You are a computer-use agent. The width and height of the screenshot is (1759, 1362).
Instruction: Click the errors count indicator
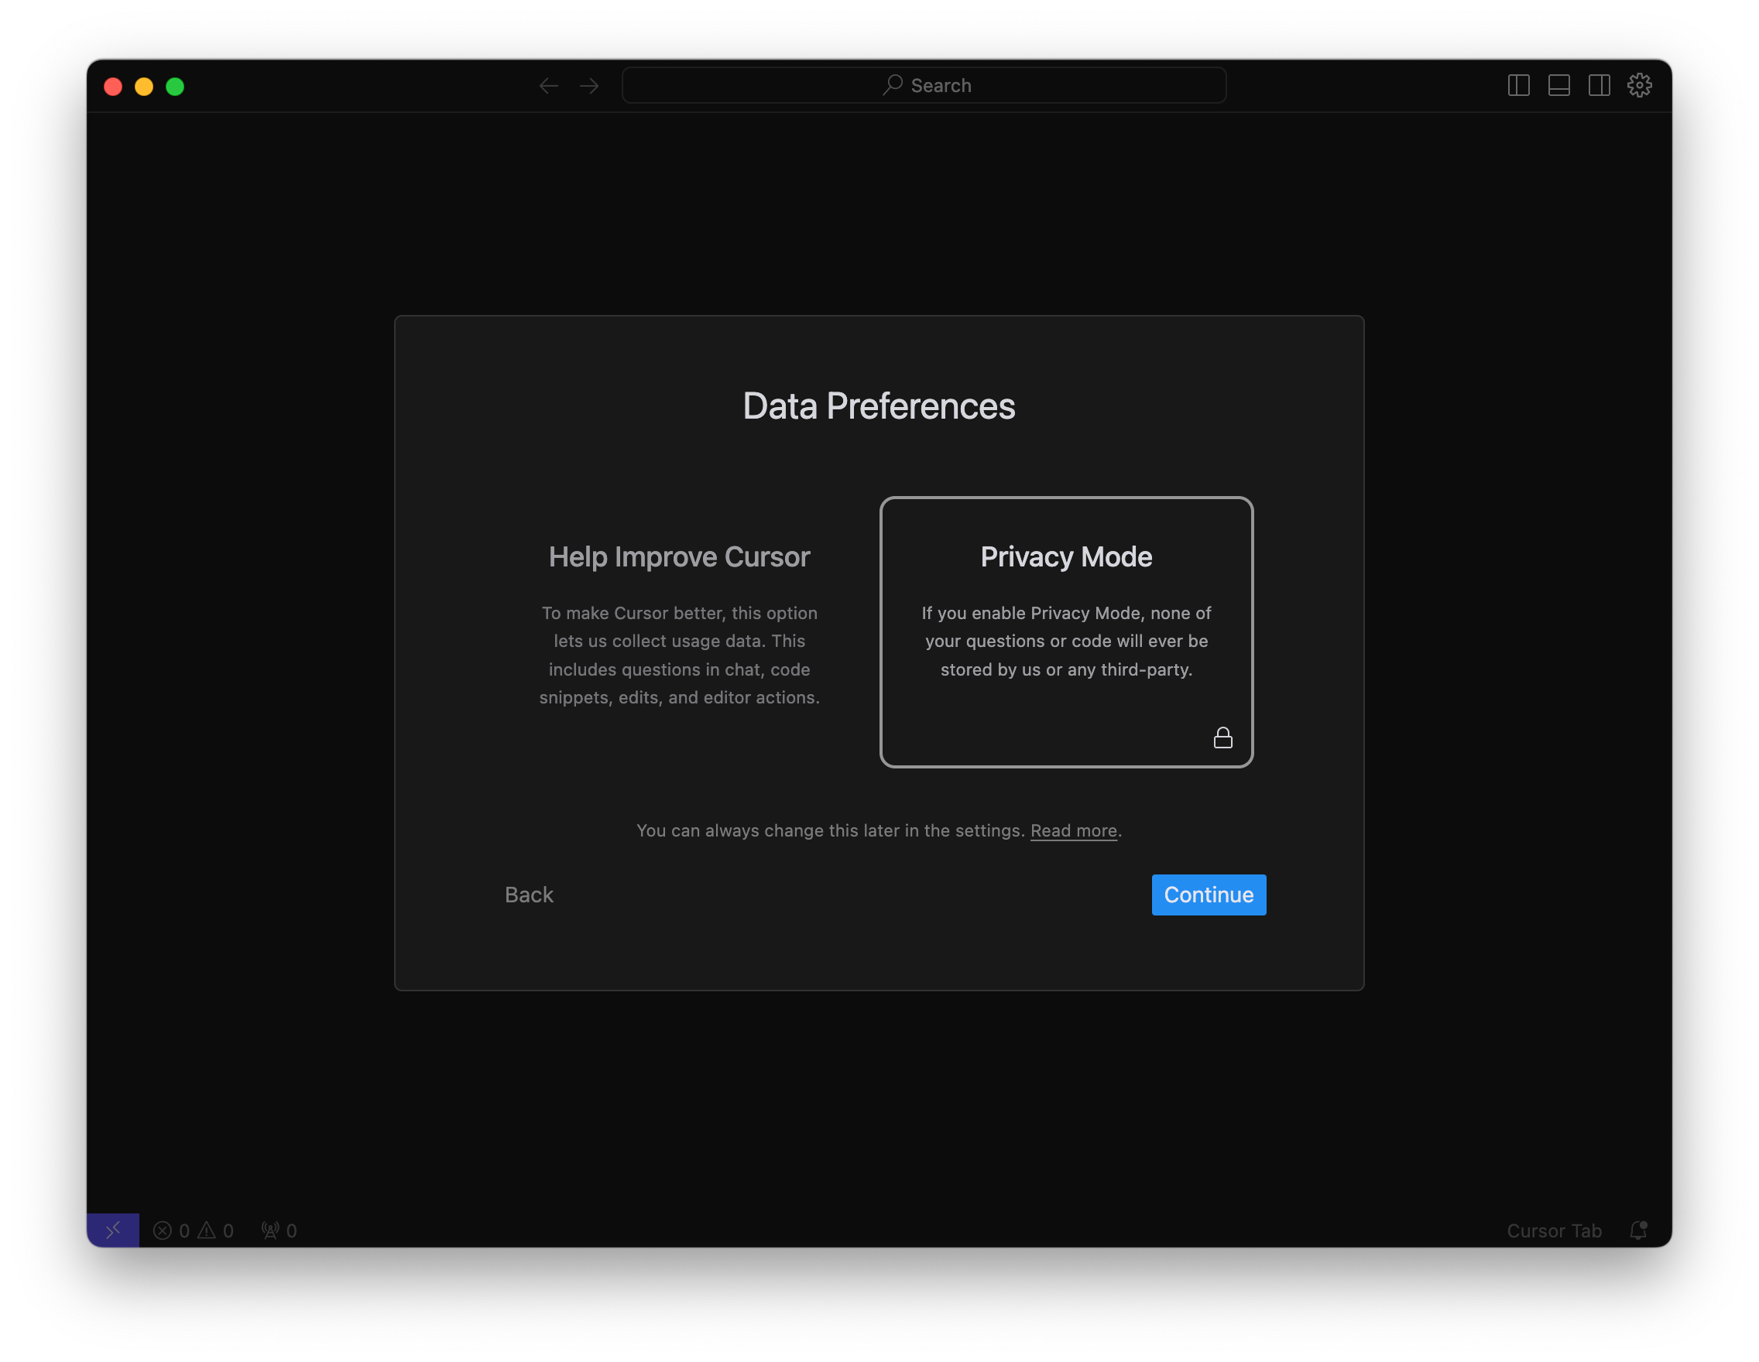tap(172, 1230)
